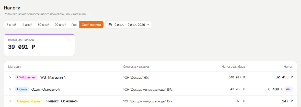This screenshot has width=301, height=107.
Task: Click the Налоговая база column header
Action: coord(233,67)
